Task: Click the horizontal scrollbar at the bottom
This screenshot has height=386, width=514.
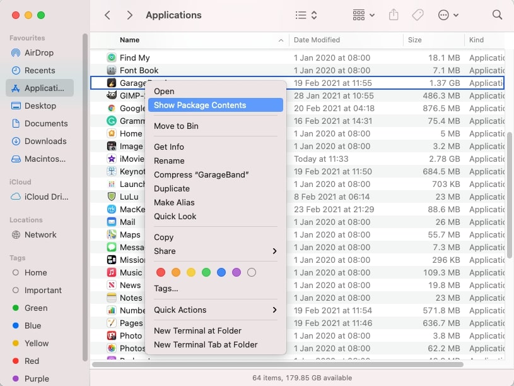Action: (277, 365)
